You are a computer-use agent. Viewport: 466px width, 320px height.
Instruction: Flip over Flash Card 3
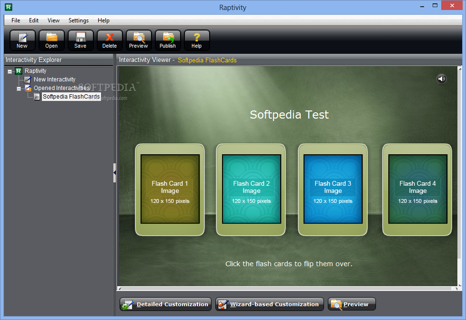[x=333, y=189]
